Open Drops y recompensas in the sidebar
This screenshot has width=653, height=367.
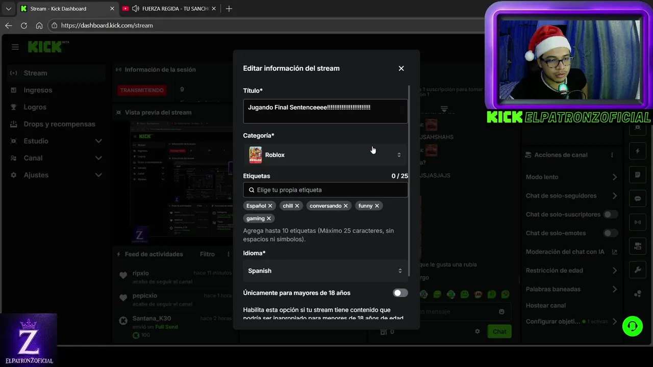pyautogui.click(x=56, y=124)
